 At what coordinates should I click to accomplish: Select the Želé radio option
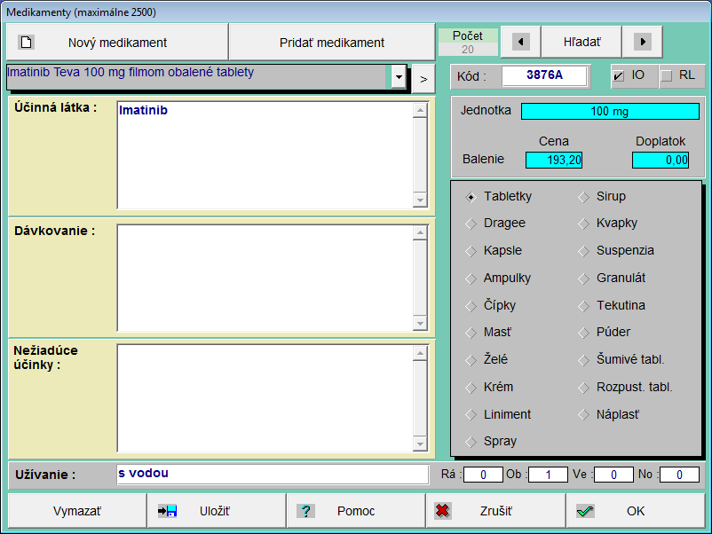(471, 360)
